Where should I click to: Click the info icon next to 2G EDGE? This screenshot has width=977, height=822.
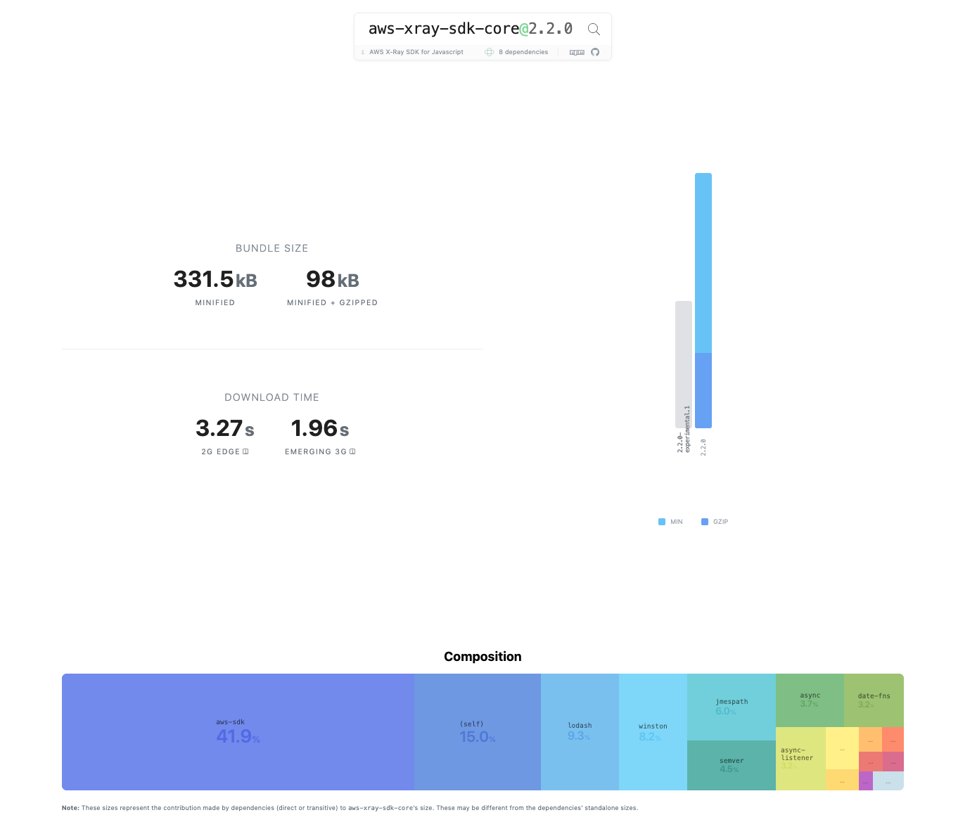(x=245, y=451)
